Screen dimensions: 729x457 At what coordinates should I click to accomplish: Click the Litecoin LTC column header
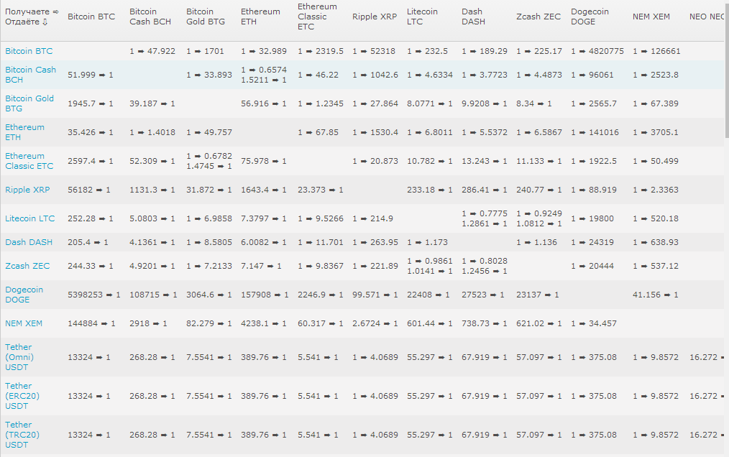[x=422, y=17]
